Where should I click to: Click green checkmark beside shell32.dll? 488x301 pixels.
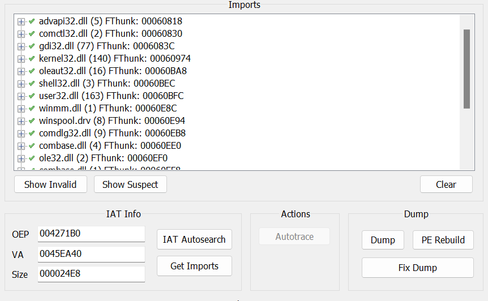point(32,83)
